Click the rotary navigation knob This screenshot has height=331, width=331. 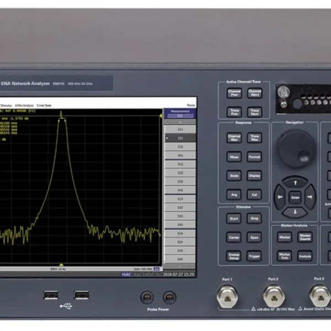click(296, 148)
